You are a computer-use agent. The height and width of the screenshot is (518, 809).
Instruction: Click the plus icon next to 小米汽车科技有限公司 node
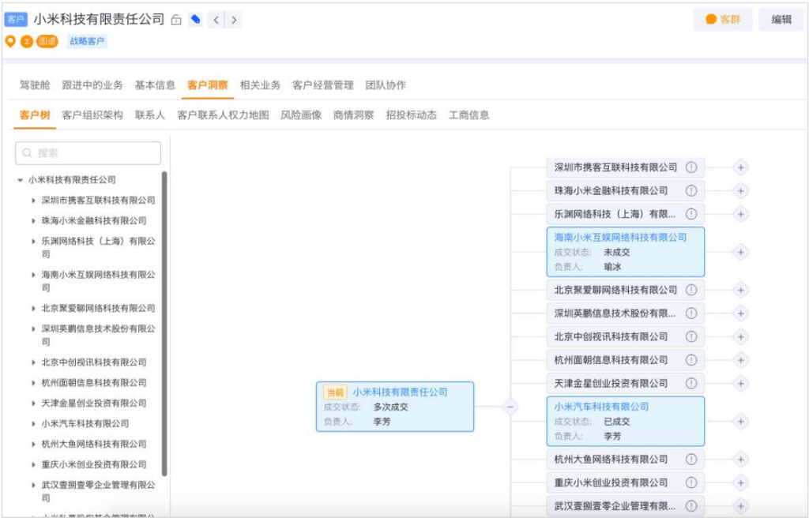coord(740,422)
